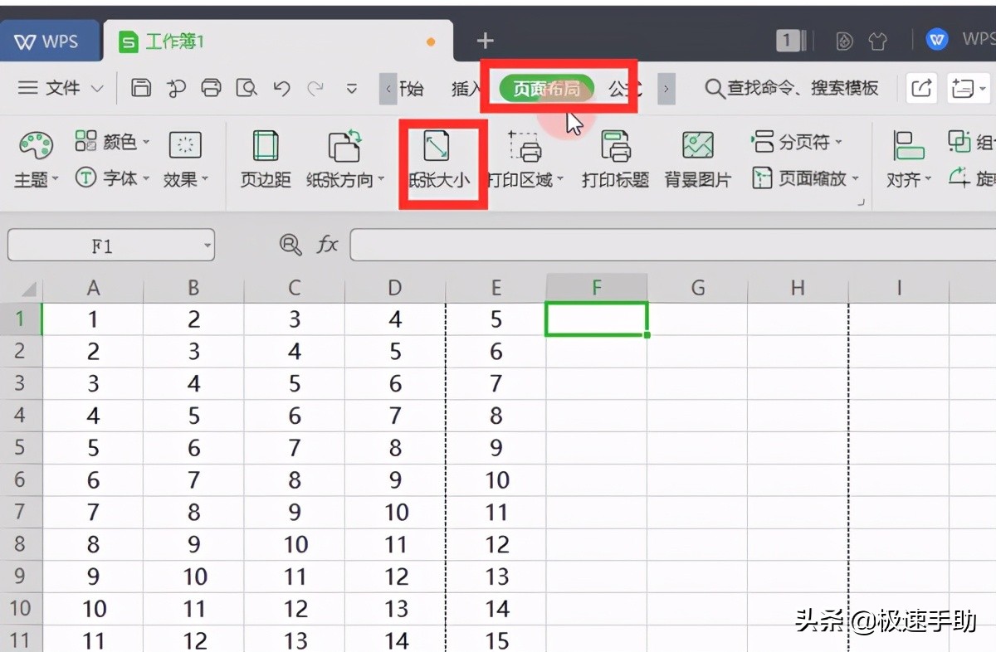
Task: Click 分页符 (Page Break) icon
Action: (x=763, y=142)
